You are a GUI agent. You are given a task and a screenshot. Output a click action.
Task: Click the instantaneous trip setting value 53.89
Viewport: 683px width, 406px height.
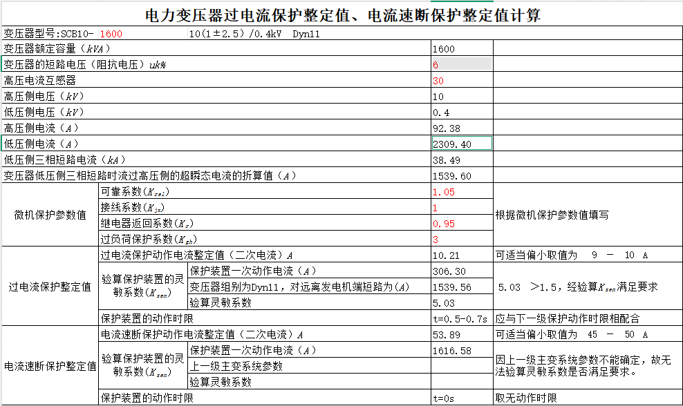pos(461,334)
